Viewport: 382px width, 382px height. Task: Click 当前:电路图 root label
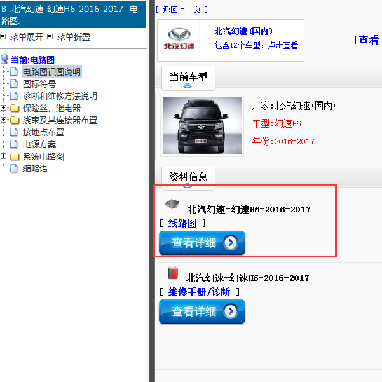point(32,60)
